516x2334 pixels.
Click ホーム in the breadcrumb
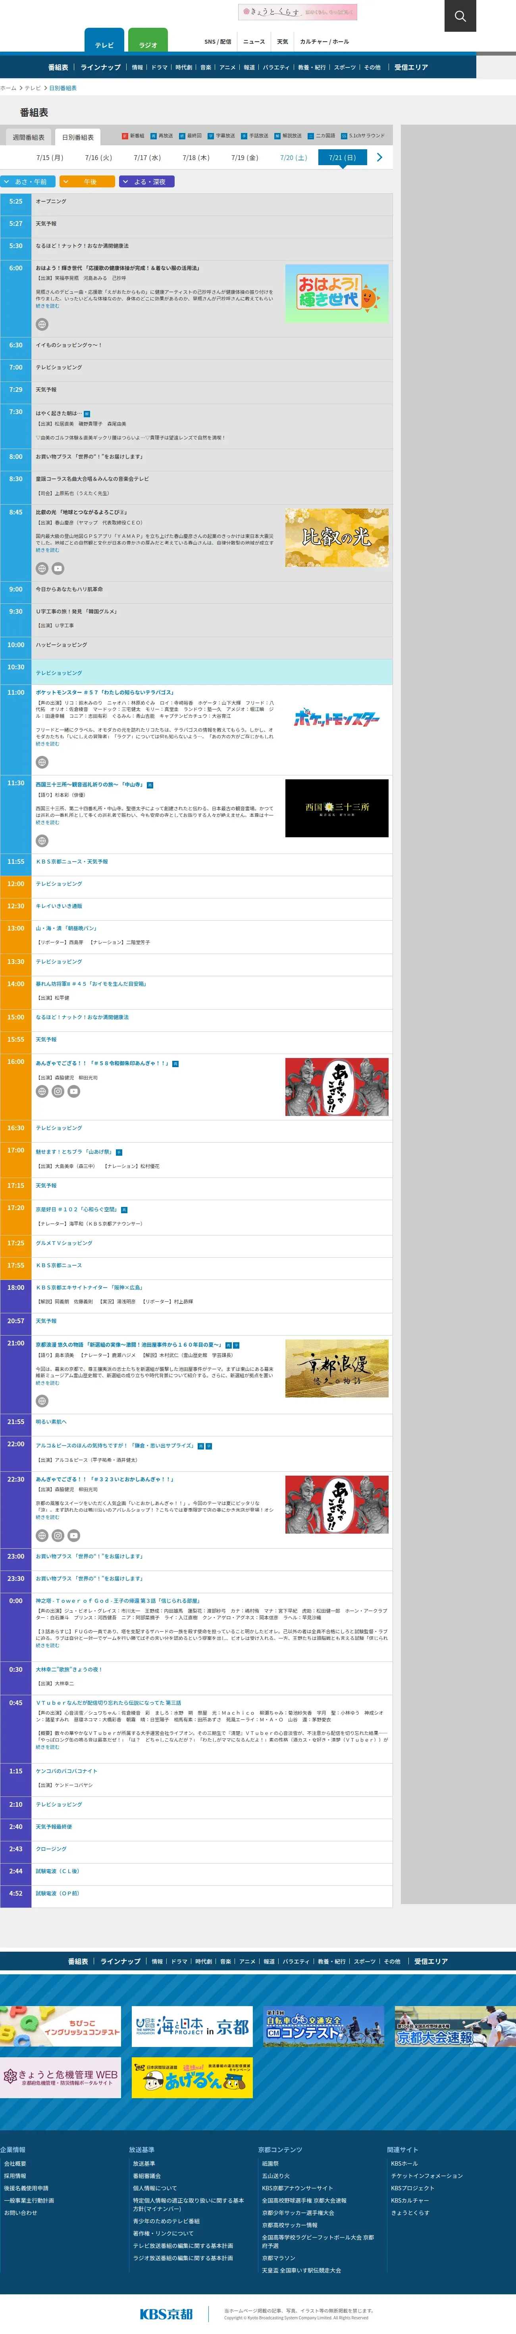(8, 88)
